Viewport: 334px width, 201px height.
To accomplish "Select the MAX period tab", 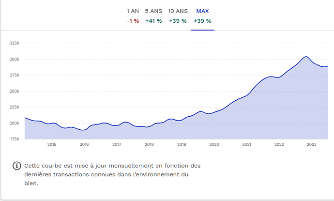I will point(202,16).
